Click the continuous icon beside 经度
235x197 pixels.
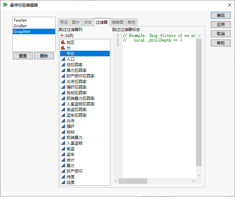63,183
